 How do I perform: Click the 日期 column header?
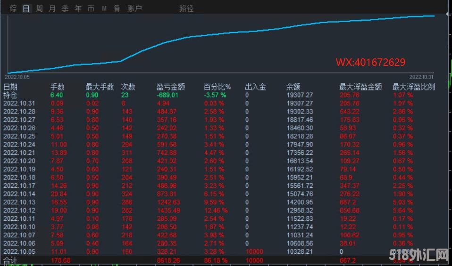pyautogui.click(x=10, y=87)
